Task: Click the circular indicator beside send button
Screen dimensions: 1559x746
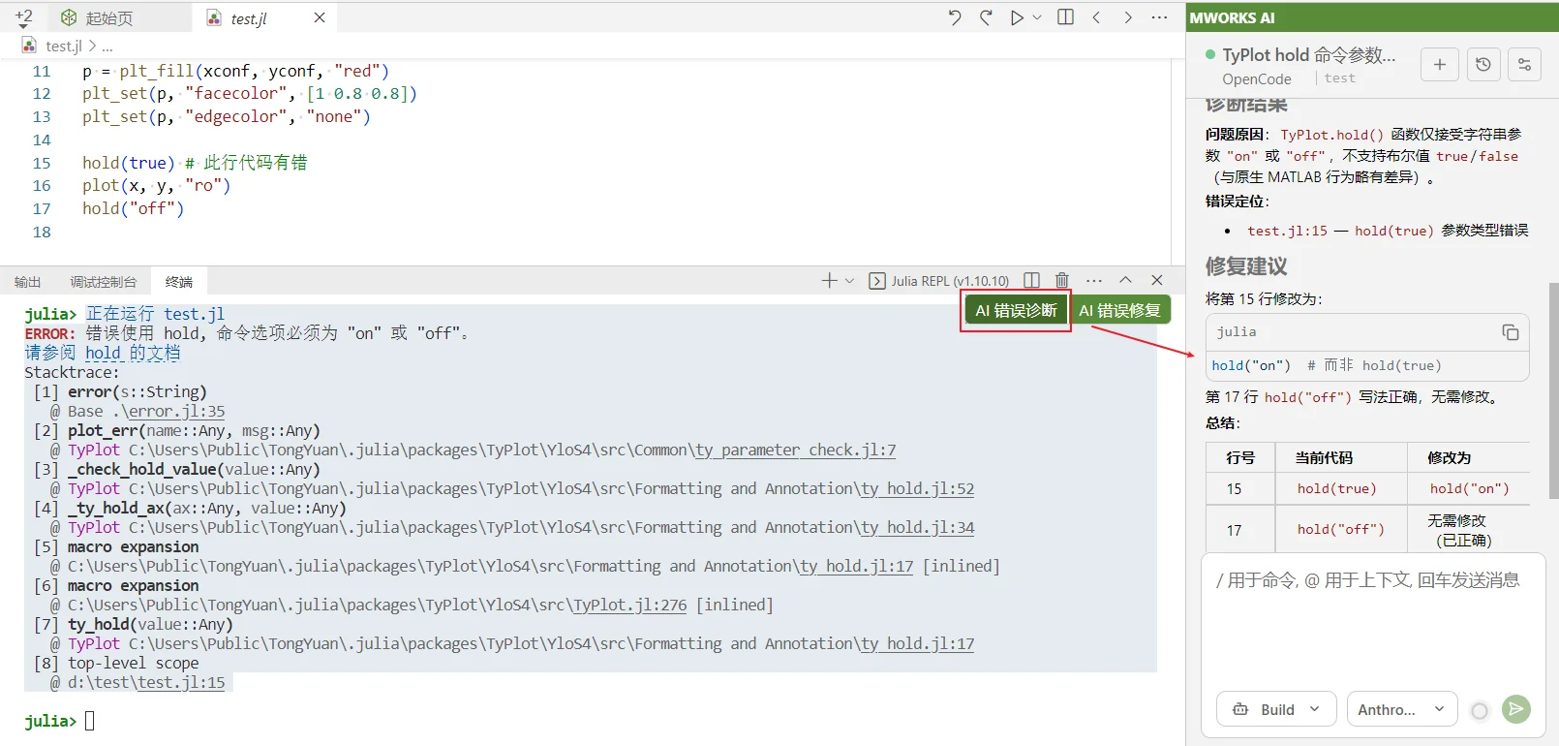Action: [x=1480, y=710]
